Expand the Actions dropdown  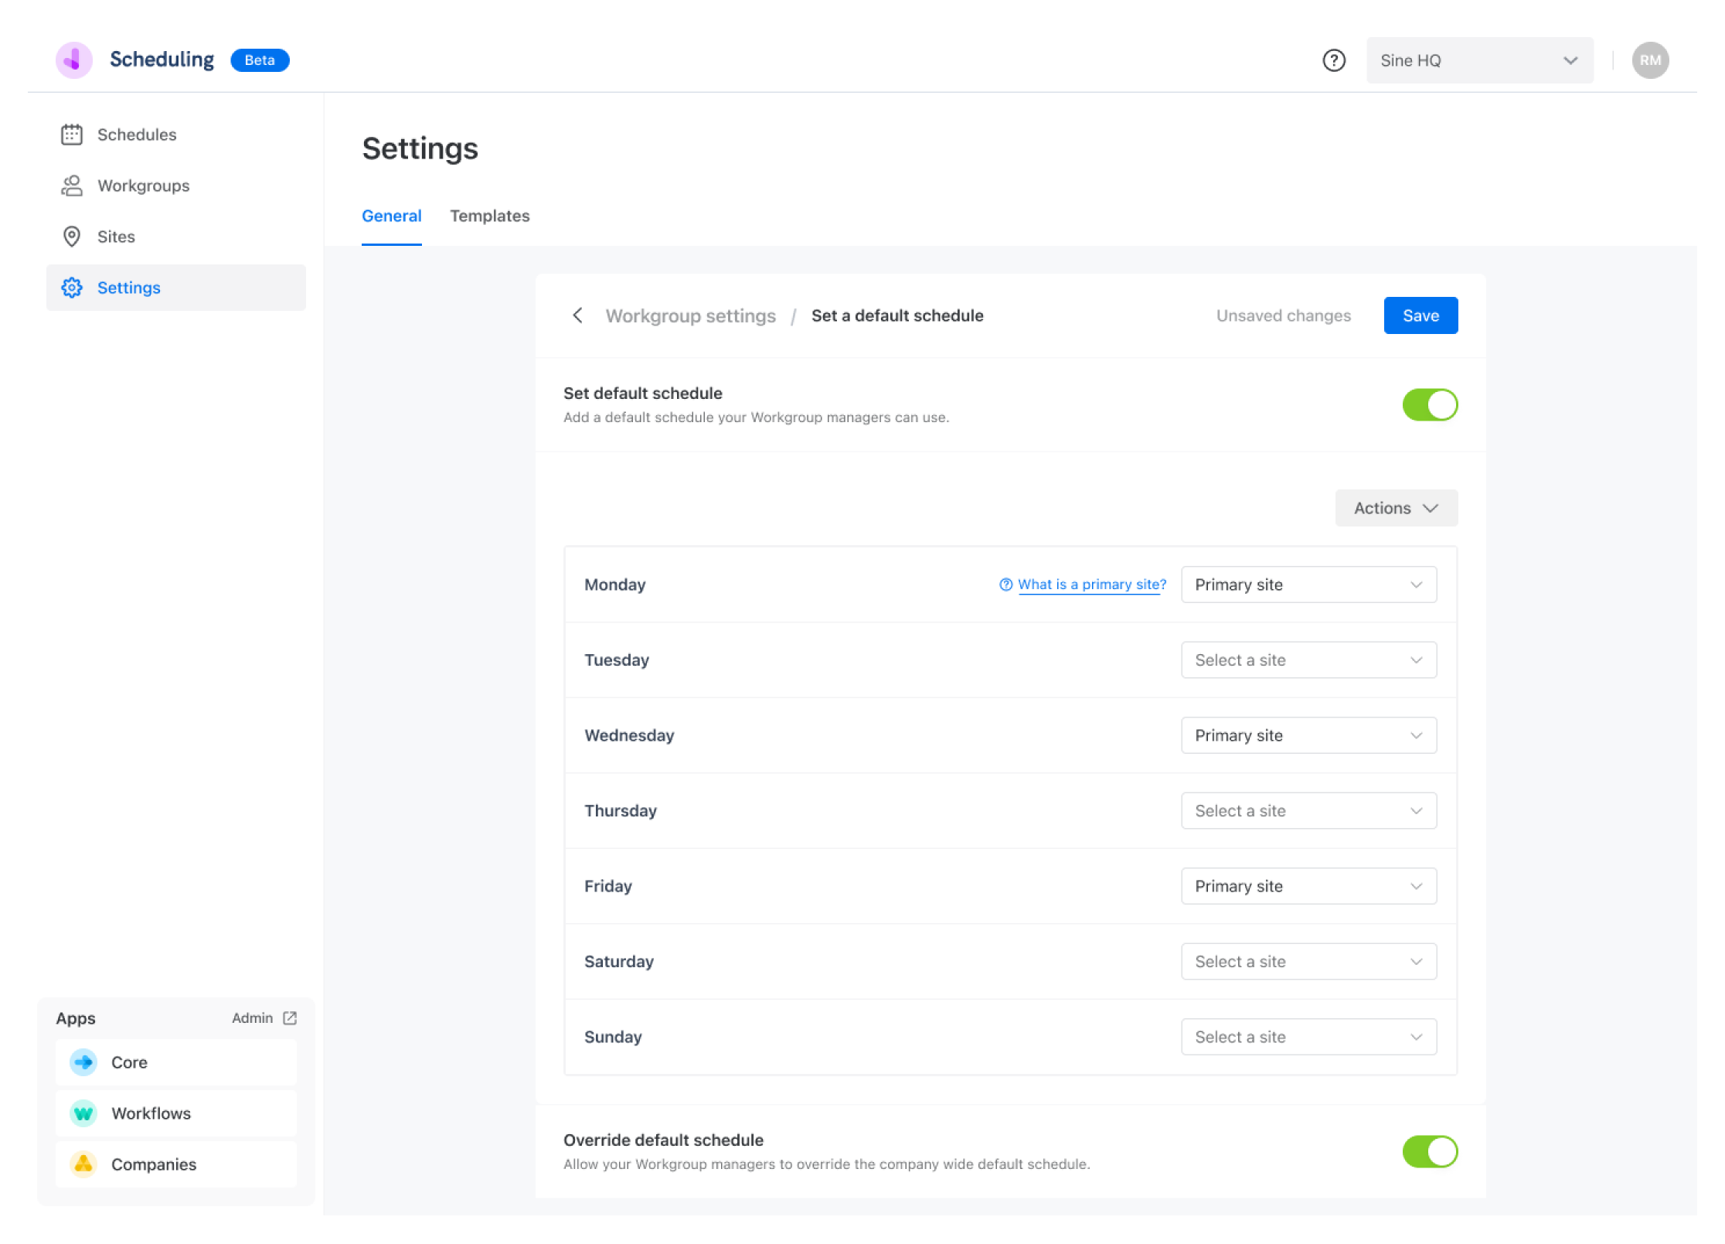[1396, 508]
